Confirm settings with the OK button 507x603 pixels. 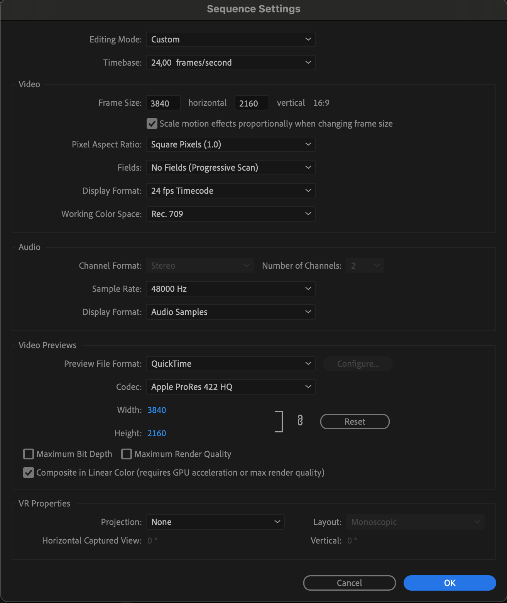tap(450, 583)
